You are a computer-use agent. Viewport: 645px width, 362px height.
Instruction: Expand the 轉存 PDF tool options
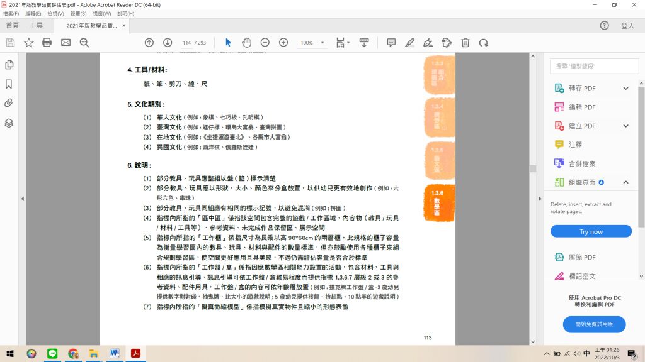pyautogui.click(x=625, y=89)
